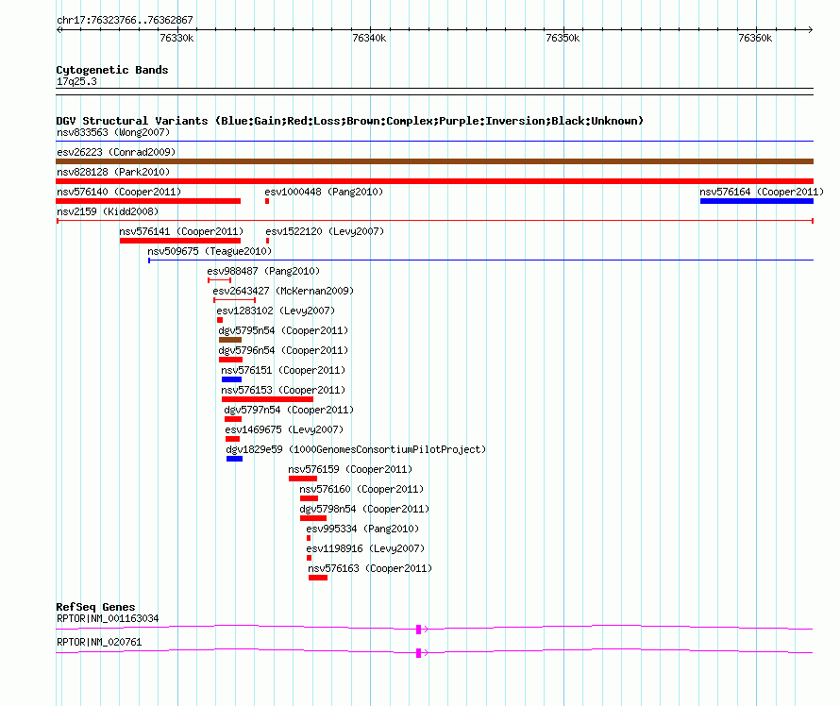Select the nsv576164 blue gain bar
The width and height of the screenshot is (840, 706).
point(756,201)
